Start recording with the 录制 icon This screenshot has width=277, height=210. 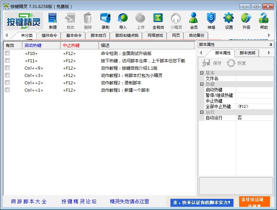106,21
